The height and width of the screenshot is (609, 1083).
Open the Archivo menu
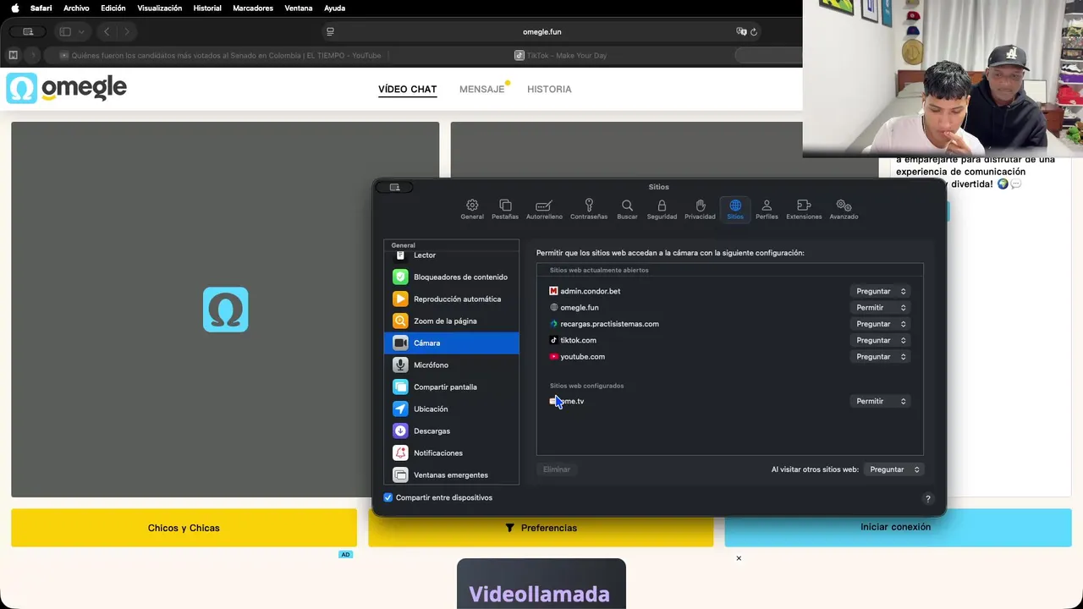76,8
